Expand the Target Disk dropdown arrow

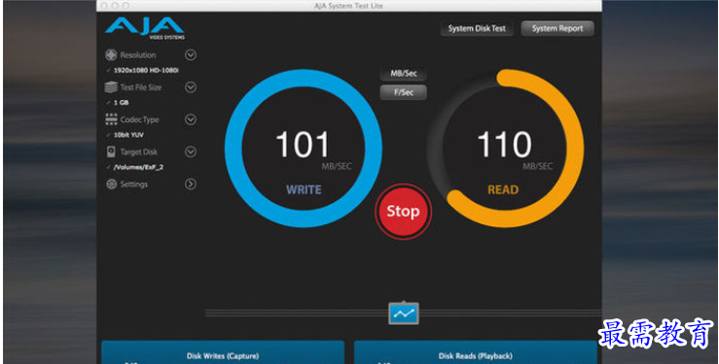click(191, 151)
